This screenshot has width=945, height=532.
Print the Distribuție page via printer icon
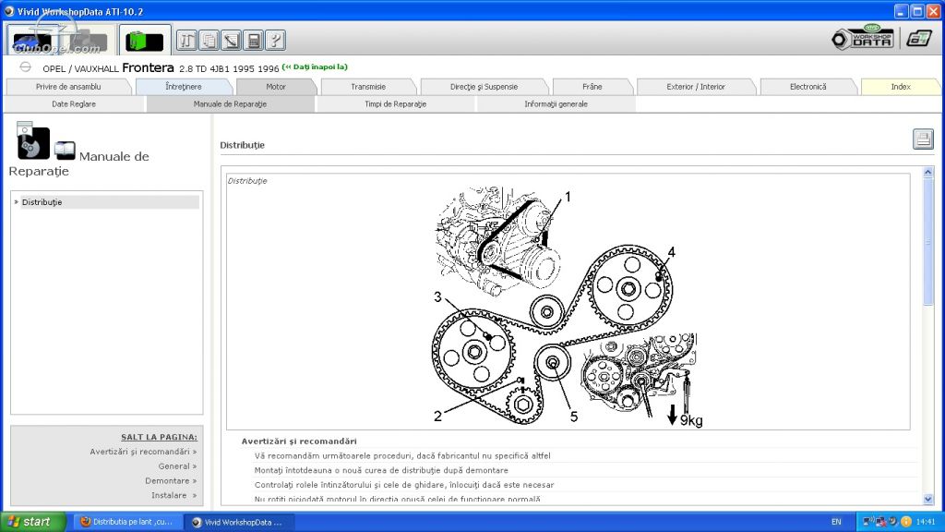click(x=923, y=139)
